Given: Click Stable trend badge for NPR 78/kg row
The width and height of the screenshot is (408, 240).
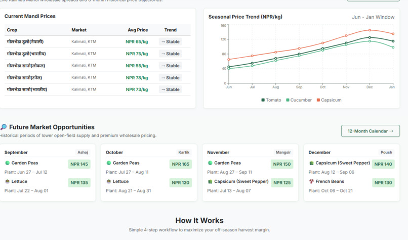Looking at the screenshot, I should pyautogui.click(x=171, y=78).
